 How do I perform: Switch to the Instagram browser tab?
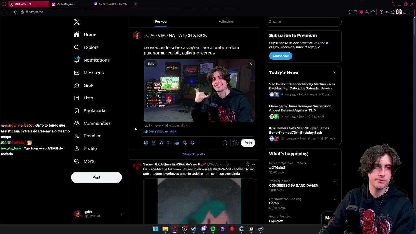click(x=71, y=4)
